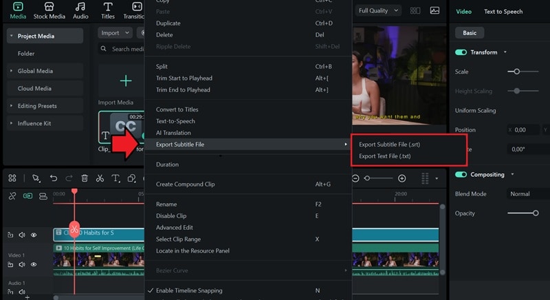Click the red scissors on the playhead
Screen dimensions: 550x300
tap(74, 230)
